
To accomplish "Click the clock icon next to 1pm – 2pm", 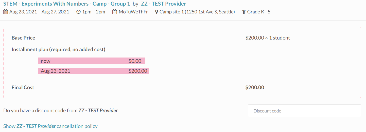I will (78, 12).
